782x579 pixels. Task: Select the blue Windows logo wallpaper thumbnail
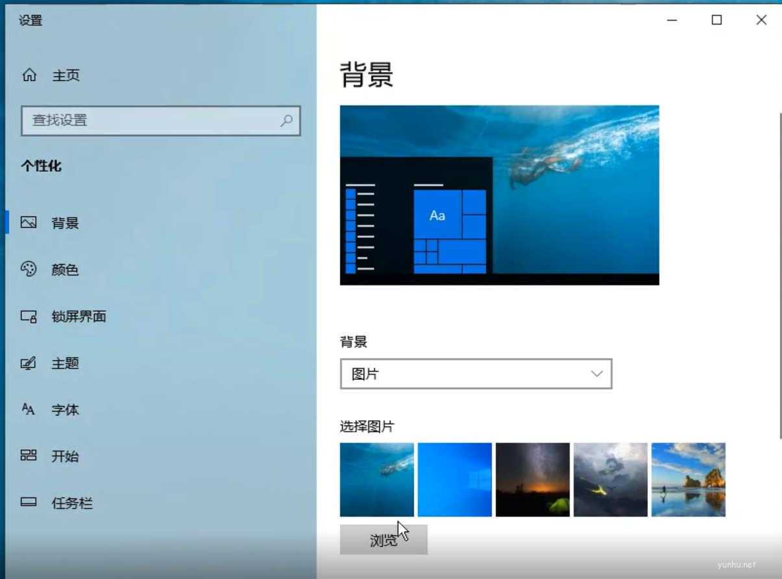point(454,479)
